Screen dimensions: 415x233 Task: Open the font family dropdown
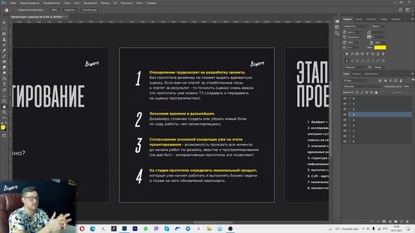[x=356, y=27]
